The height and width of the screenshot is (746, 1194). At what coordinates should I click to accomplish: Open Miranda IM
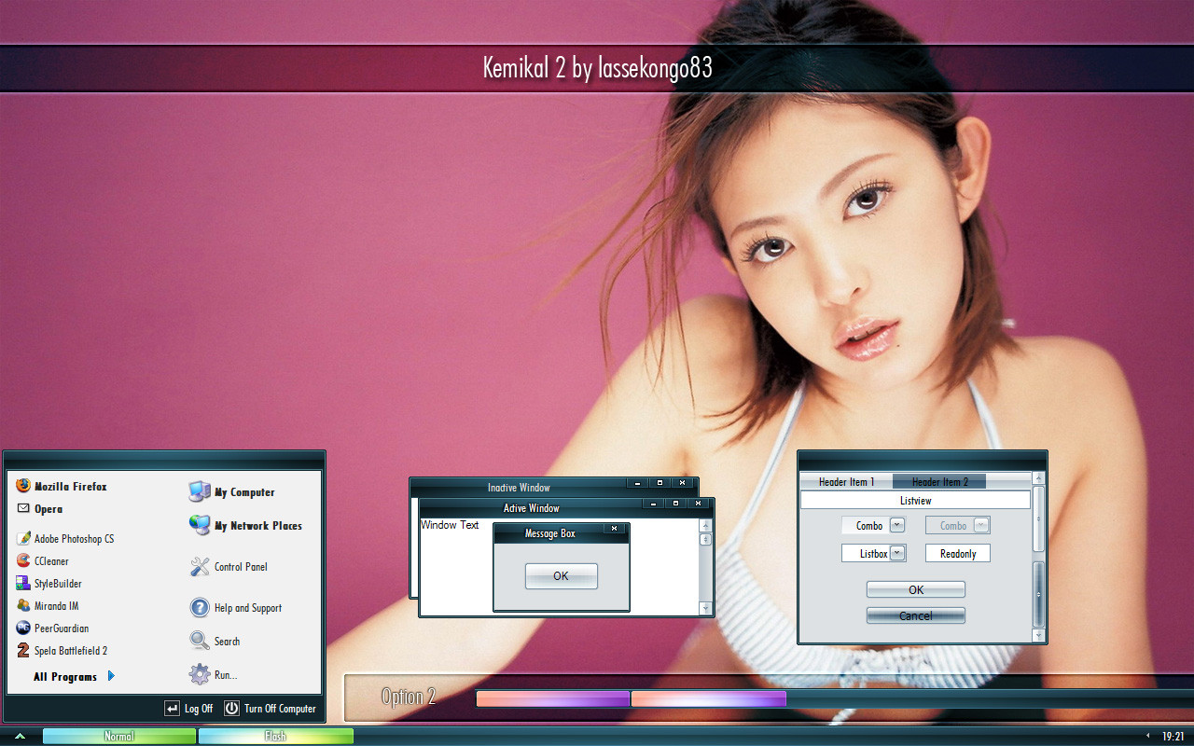coord(48,605)
